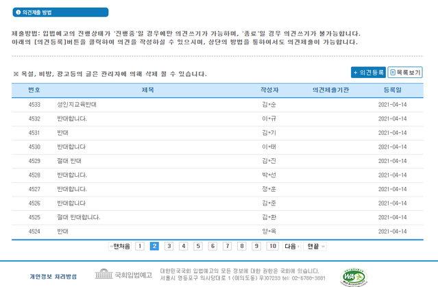
Task: Go to first page via 맨처음
Action: [x=119, y=246]
